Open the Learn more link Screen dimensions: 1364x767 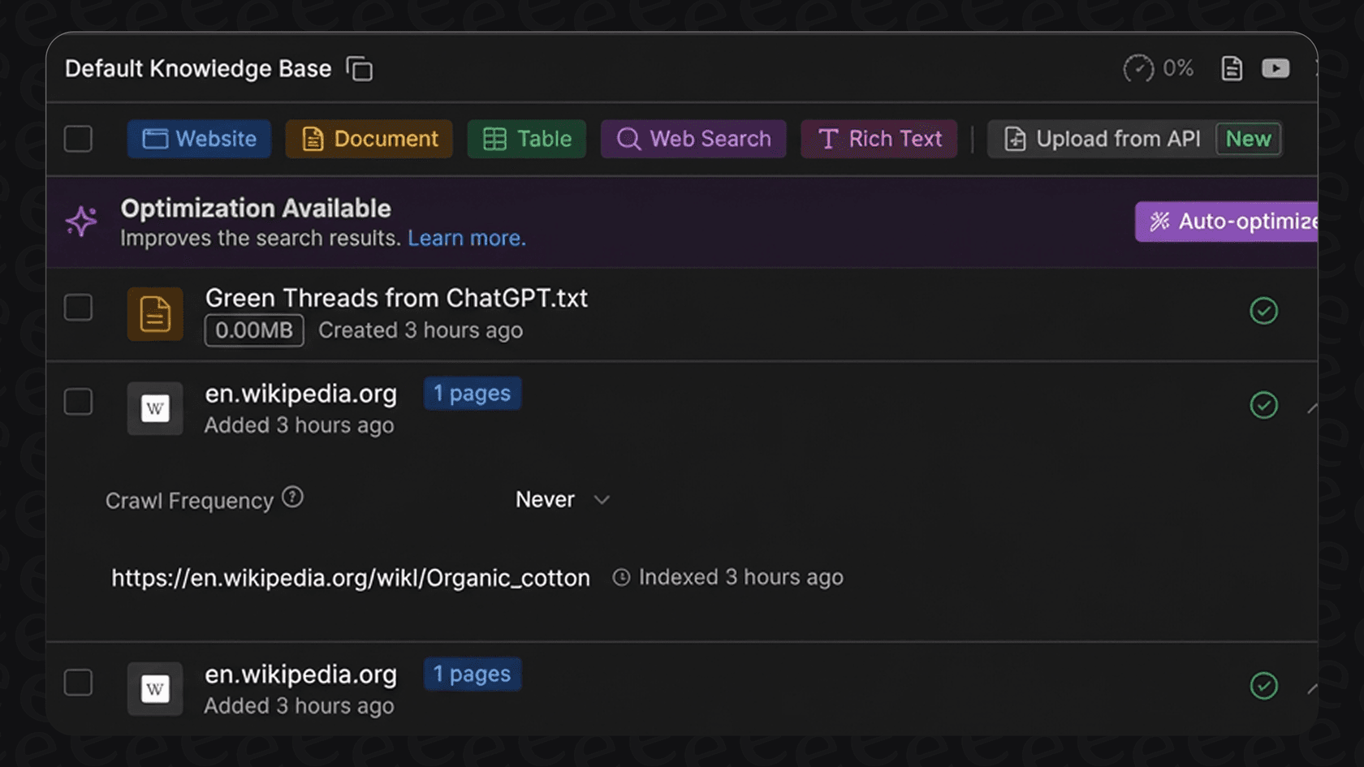coord(467,238)
